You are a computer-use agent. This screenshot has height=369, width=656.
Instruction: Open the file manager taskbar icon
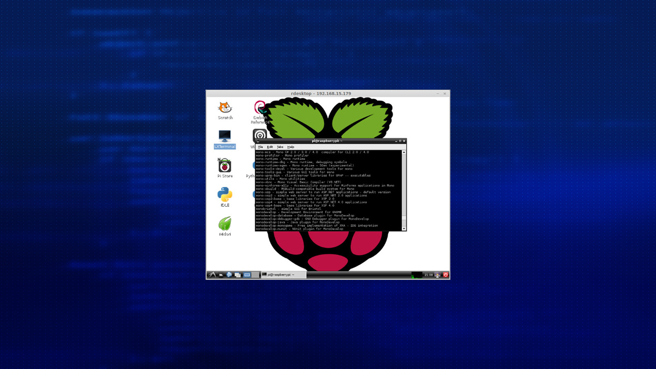point(221,275)
